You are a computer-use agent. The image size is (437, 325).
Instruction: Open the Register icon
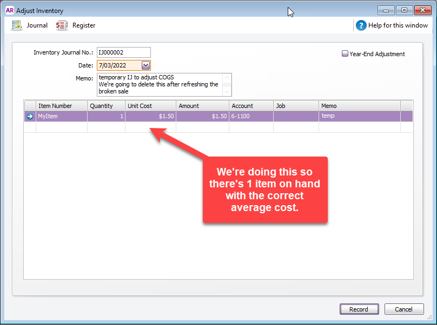(62, 25)
